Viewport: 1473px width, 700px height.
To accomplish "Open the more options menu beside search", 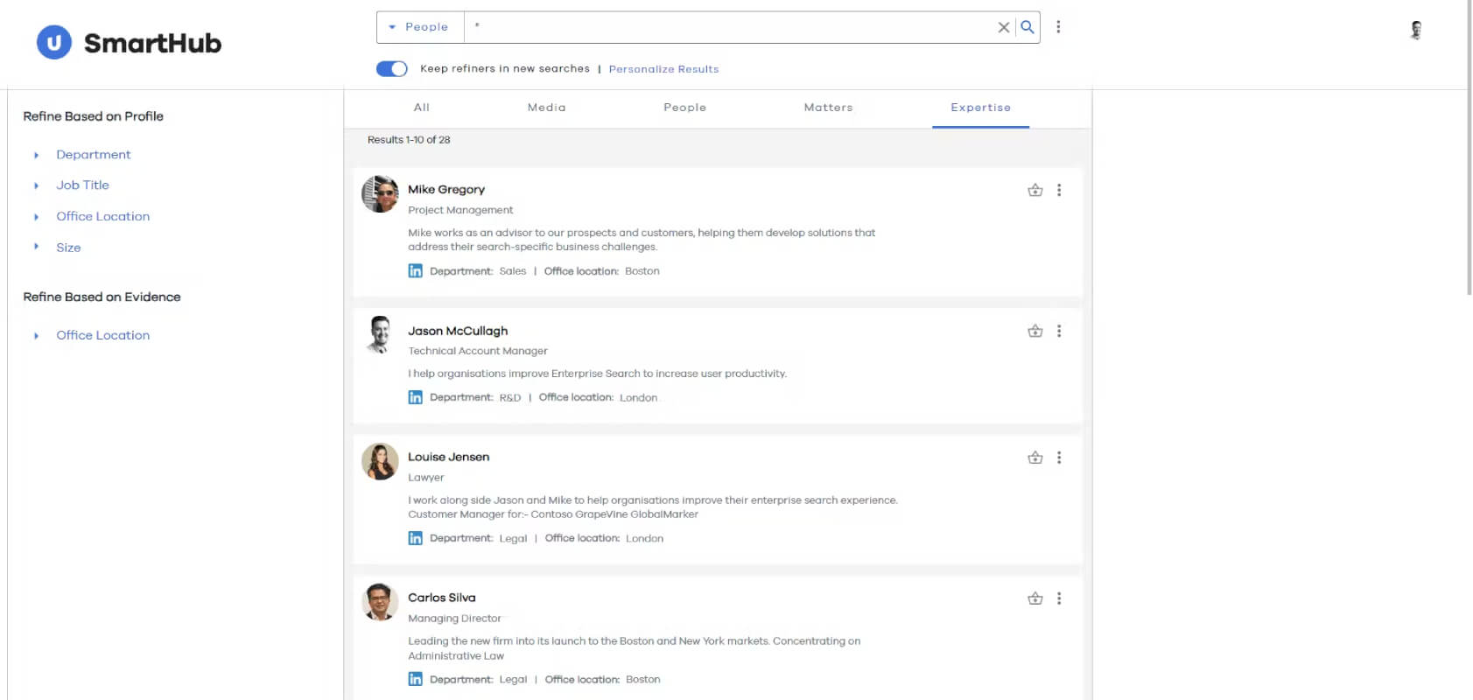I will point(1058,27).
